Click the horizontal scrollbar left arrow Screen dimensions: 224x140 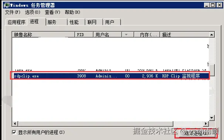click(15, 123)
